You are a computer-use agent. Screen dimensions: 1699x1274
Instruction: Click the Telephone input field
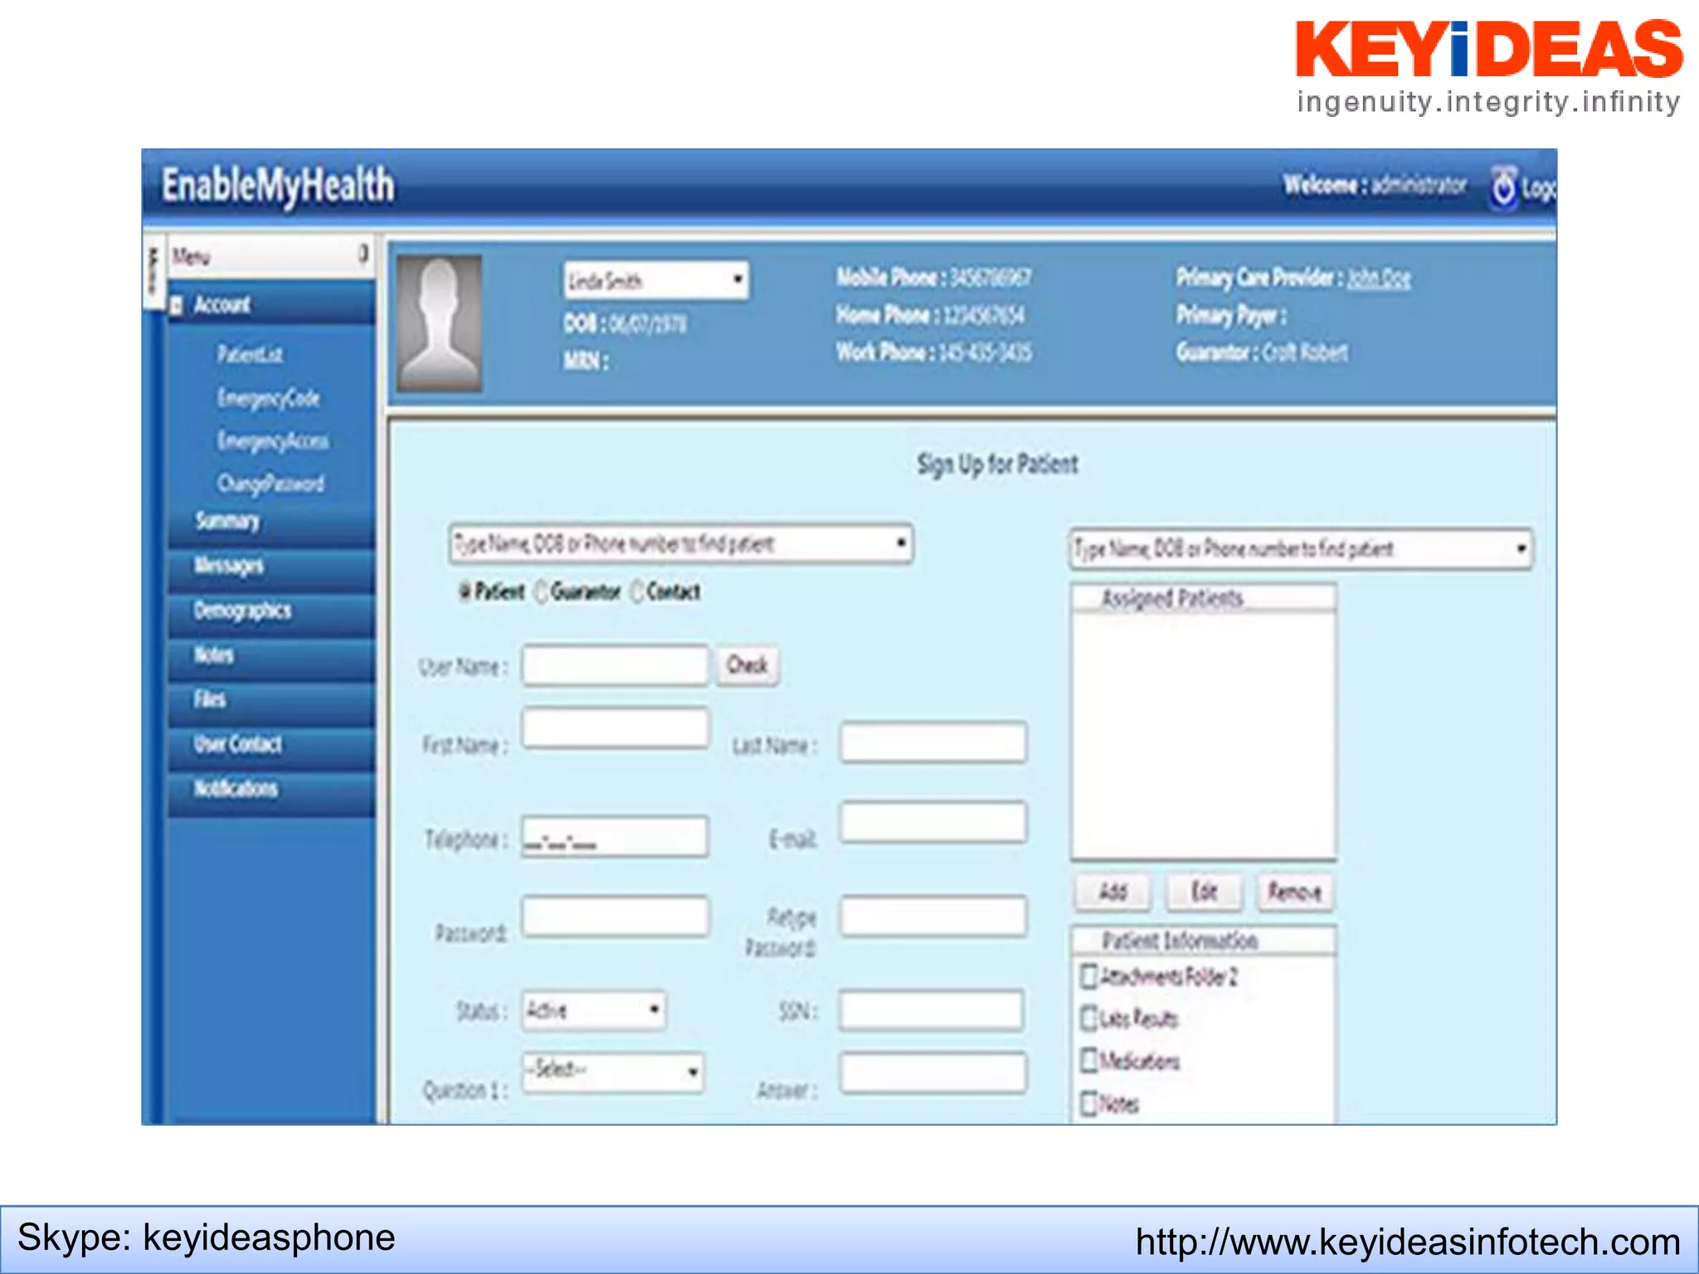(616, 836)
